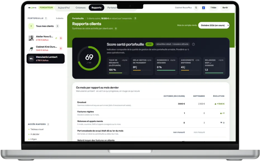
Task: Switch to the Créances tab
Action: click(x=81, y=8)
